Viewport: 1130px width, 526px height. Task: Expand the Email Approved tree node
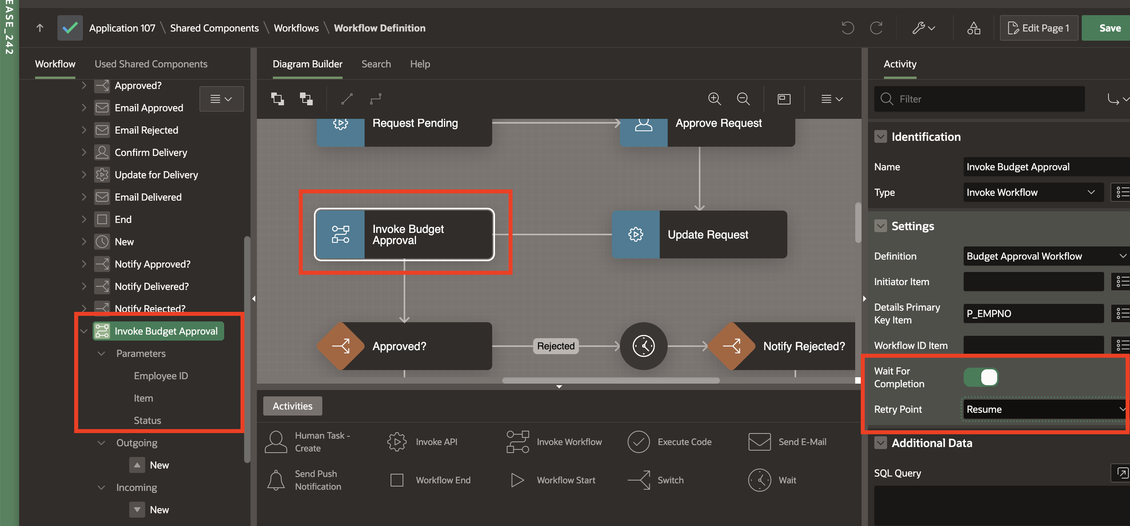point(84,108)
